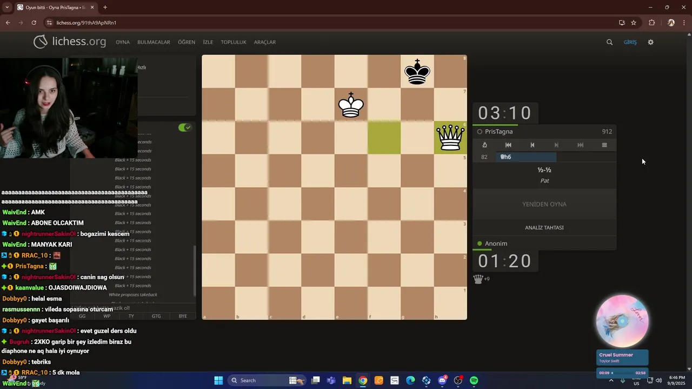Viewport: 692px width, 389px height.
Task: Click install app icon in address bar
Action: pyautogui.click(x=622, y=23)
